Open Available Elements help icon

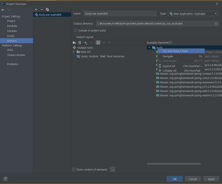point(170,43)
